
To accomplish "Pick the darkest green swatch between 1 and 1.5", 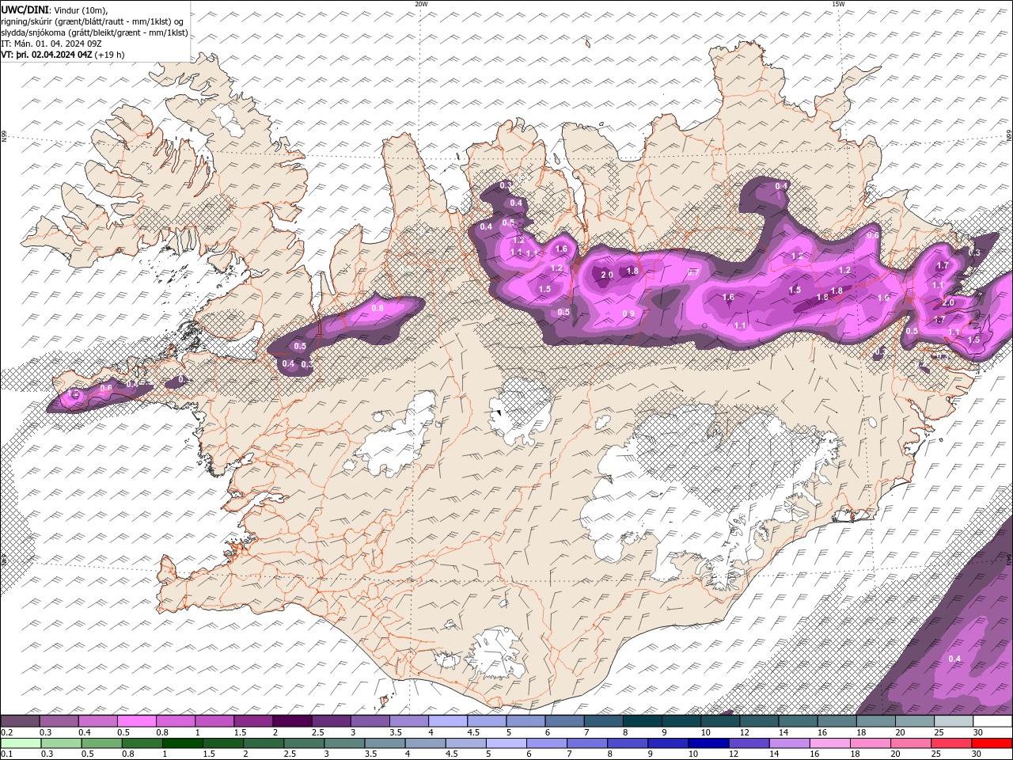I will coord(182,743).
